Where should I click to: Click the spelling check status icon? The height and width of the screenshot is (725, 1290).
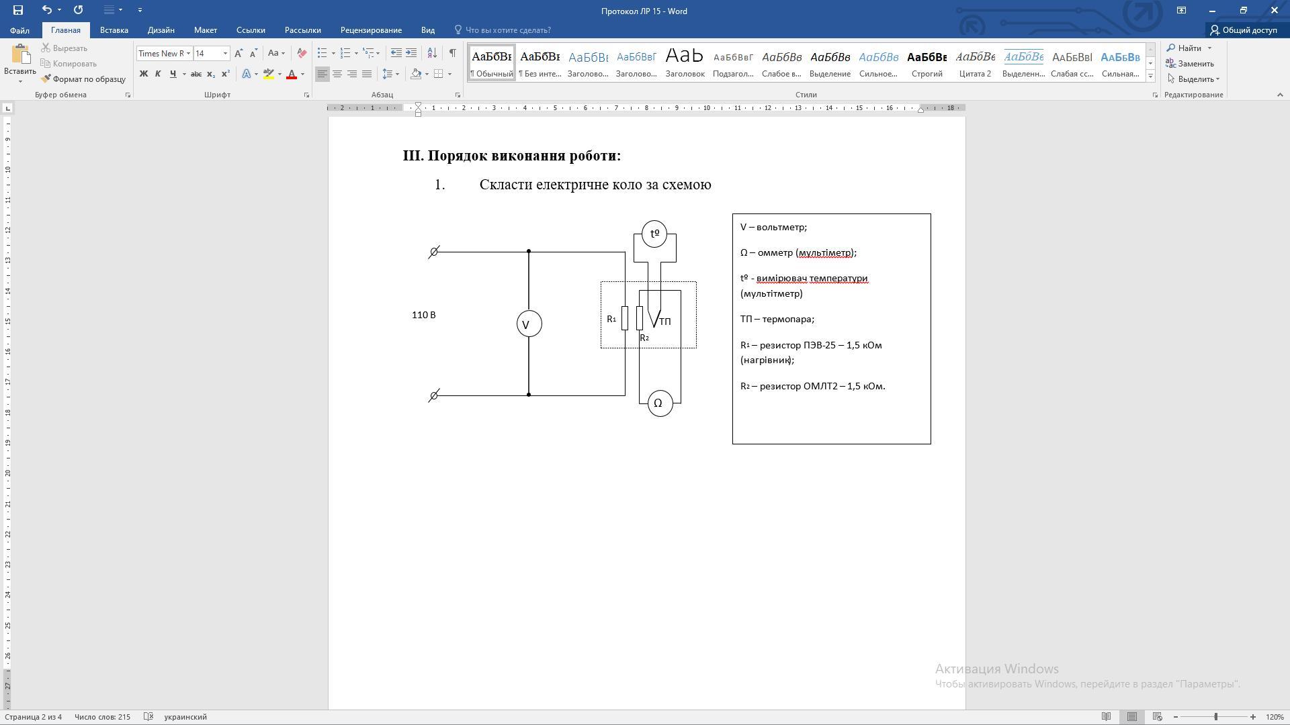pos(148,717)
